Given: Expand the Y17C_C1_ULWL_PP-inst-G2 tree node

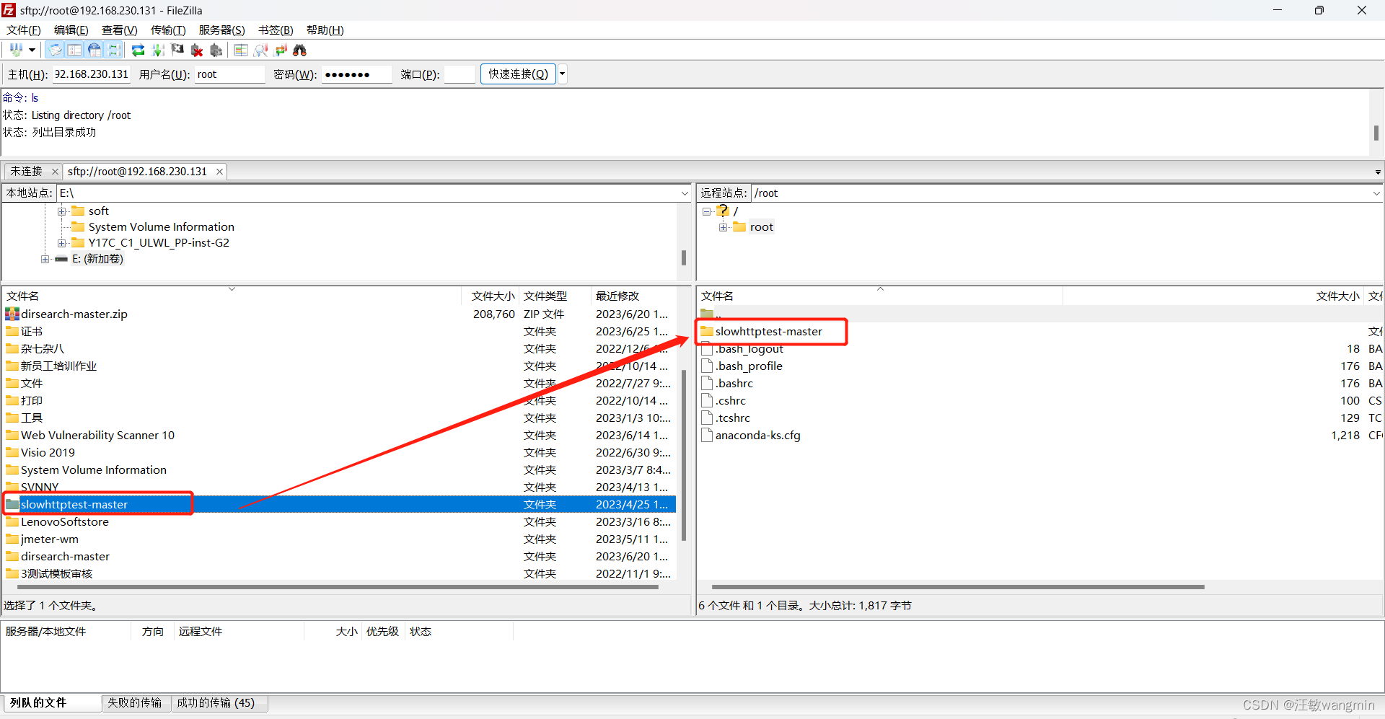Looking at the screenshot, I should (62, 243).
